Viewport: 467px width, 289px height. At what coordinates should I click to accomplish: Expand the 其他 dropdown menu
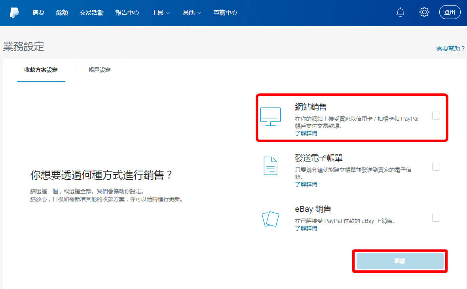192,13
